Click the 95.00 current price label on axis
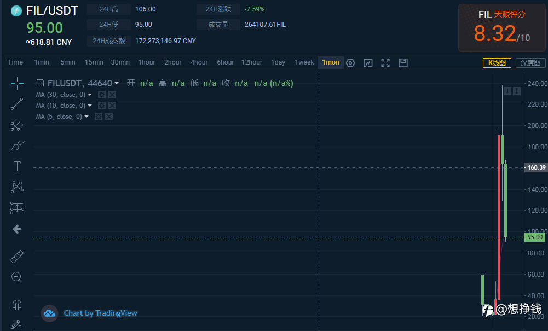 [535, 237]
